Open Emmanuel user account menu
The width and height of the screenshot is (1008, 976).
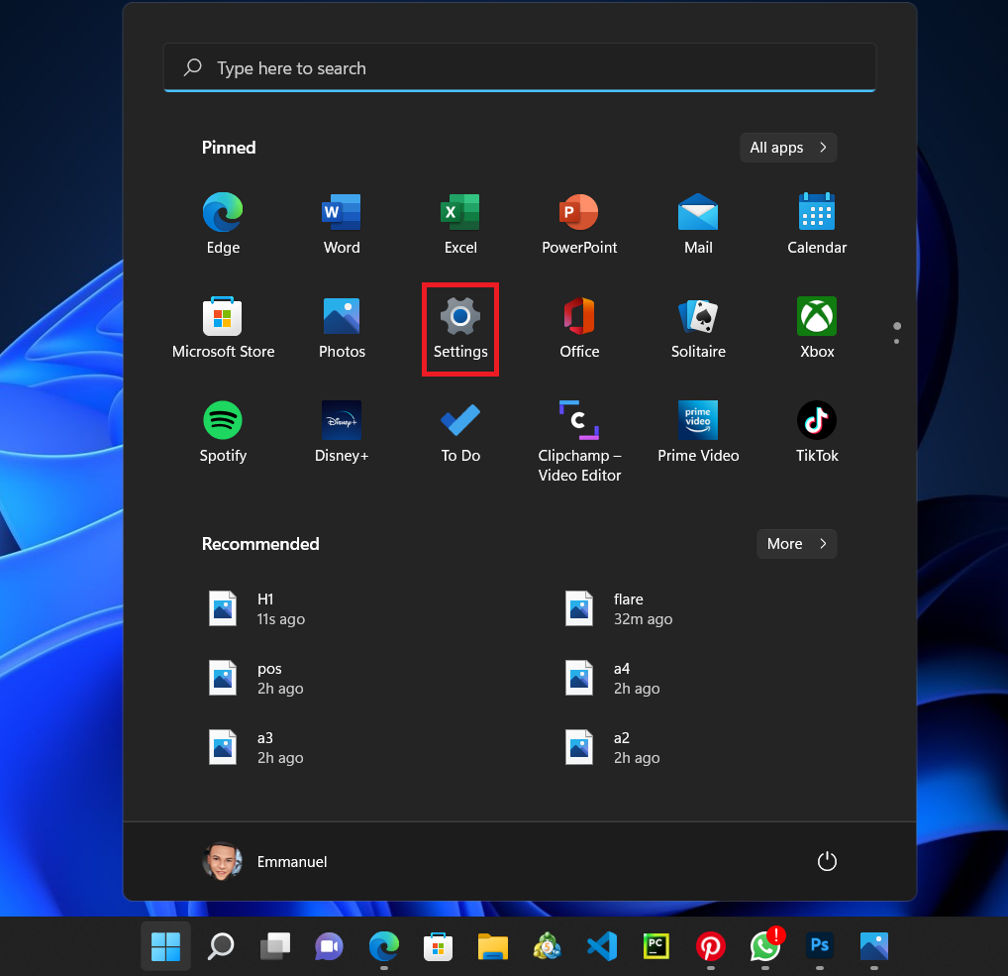[x=264, y=861]
